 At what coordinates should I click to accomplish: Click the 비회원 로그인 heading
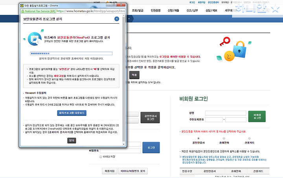pos(194,99)
